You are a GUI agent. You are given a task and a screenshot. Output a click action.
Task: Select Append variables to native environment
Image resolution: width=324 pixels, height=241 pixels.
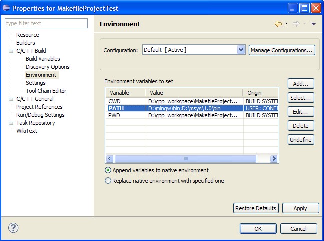click(108, 170)
